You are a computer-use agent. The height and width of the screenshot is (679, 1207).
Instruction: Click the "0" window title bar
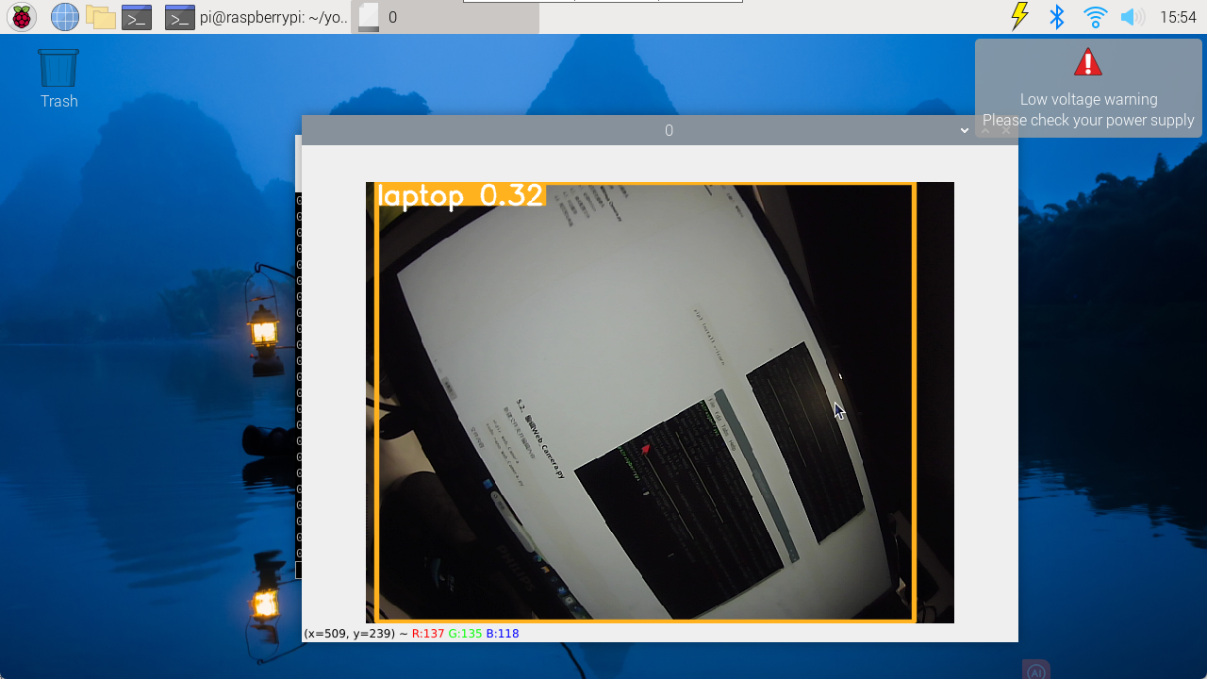click(x=660, y=130)
